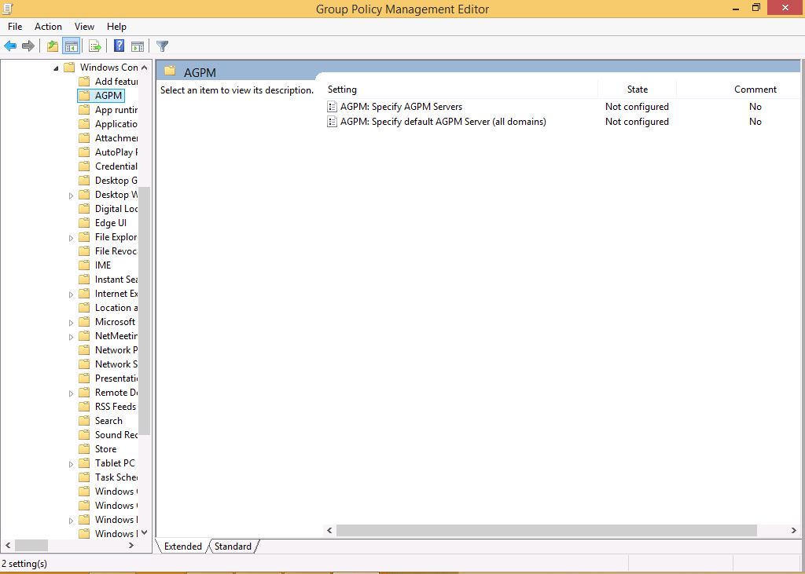Open the Action menu

(48, 27)
